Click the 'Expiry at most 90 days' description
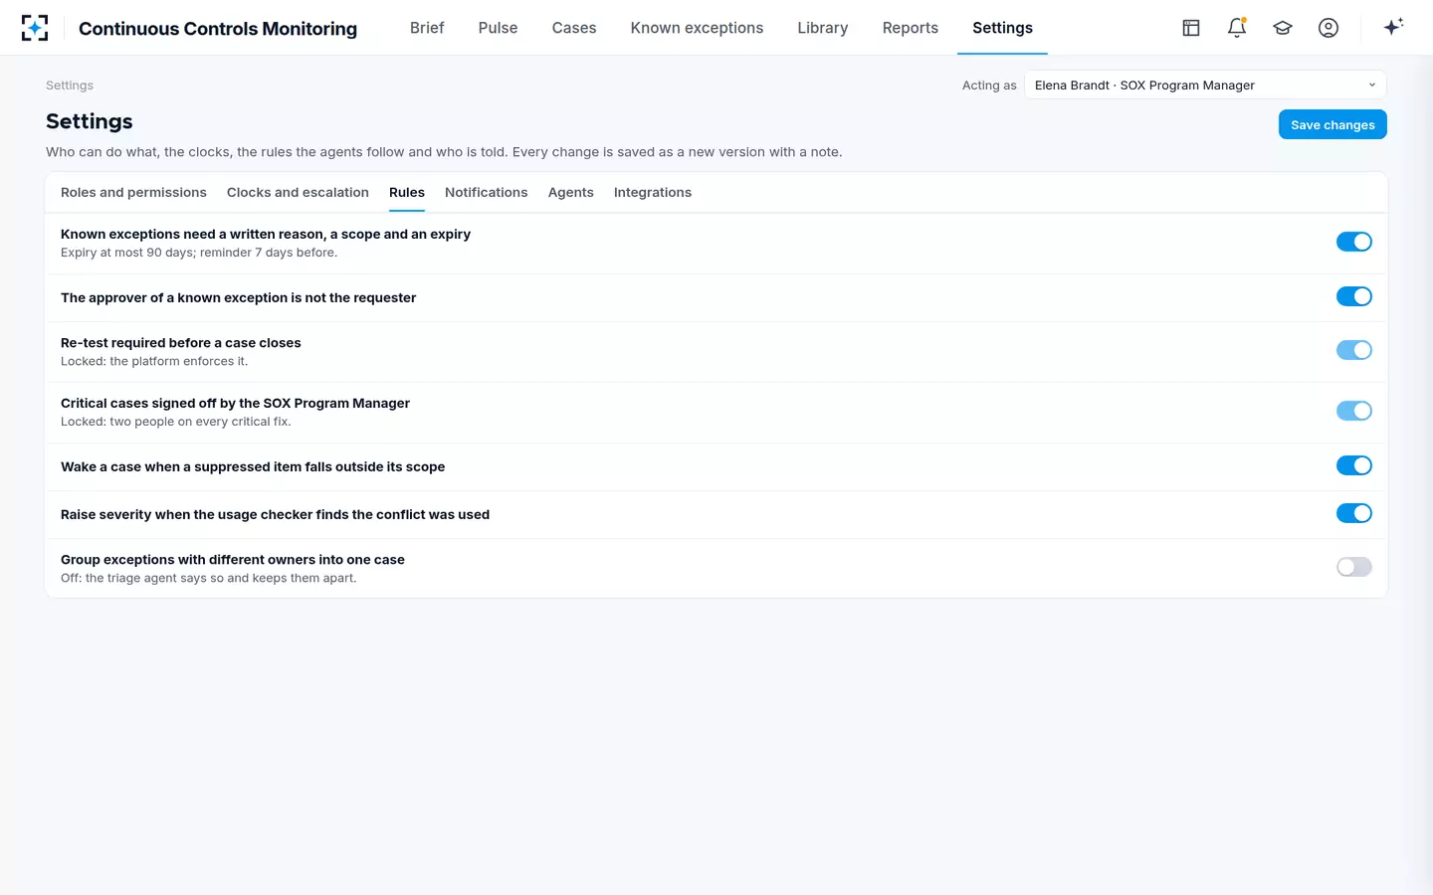 coord(199,253)
